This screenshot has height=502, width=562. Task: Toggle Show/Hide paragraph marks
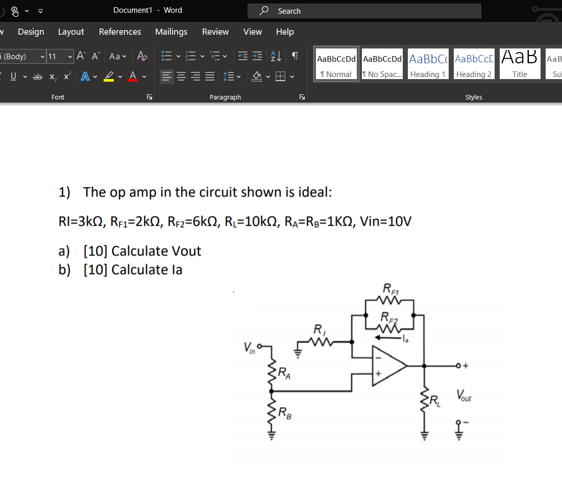(x=295, y=56)
